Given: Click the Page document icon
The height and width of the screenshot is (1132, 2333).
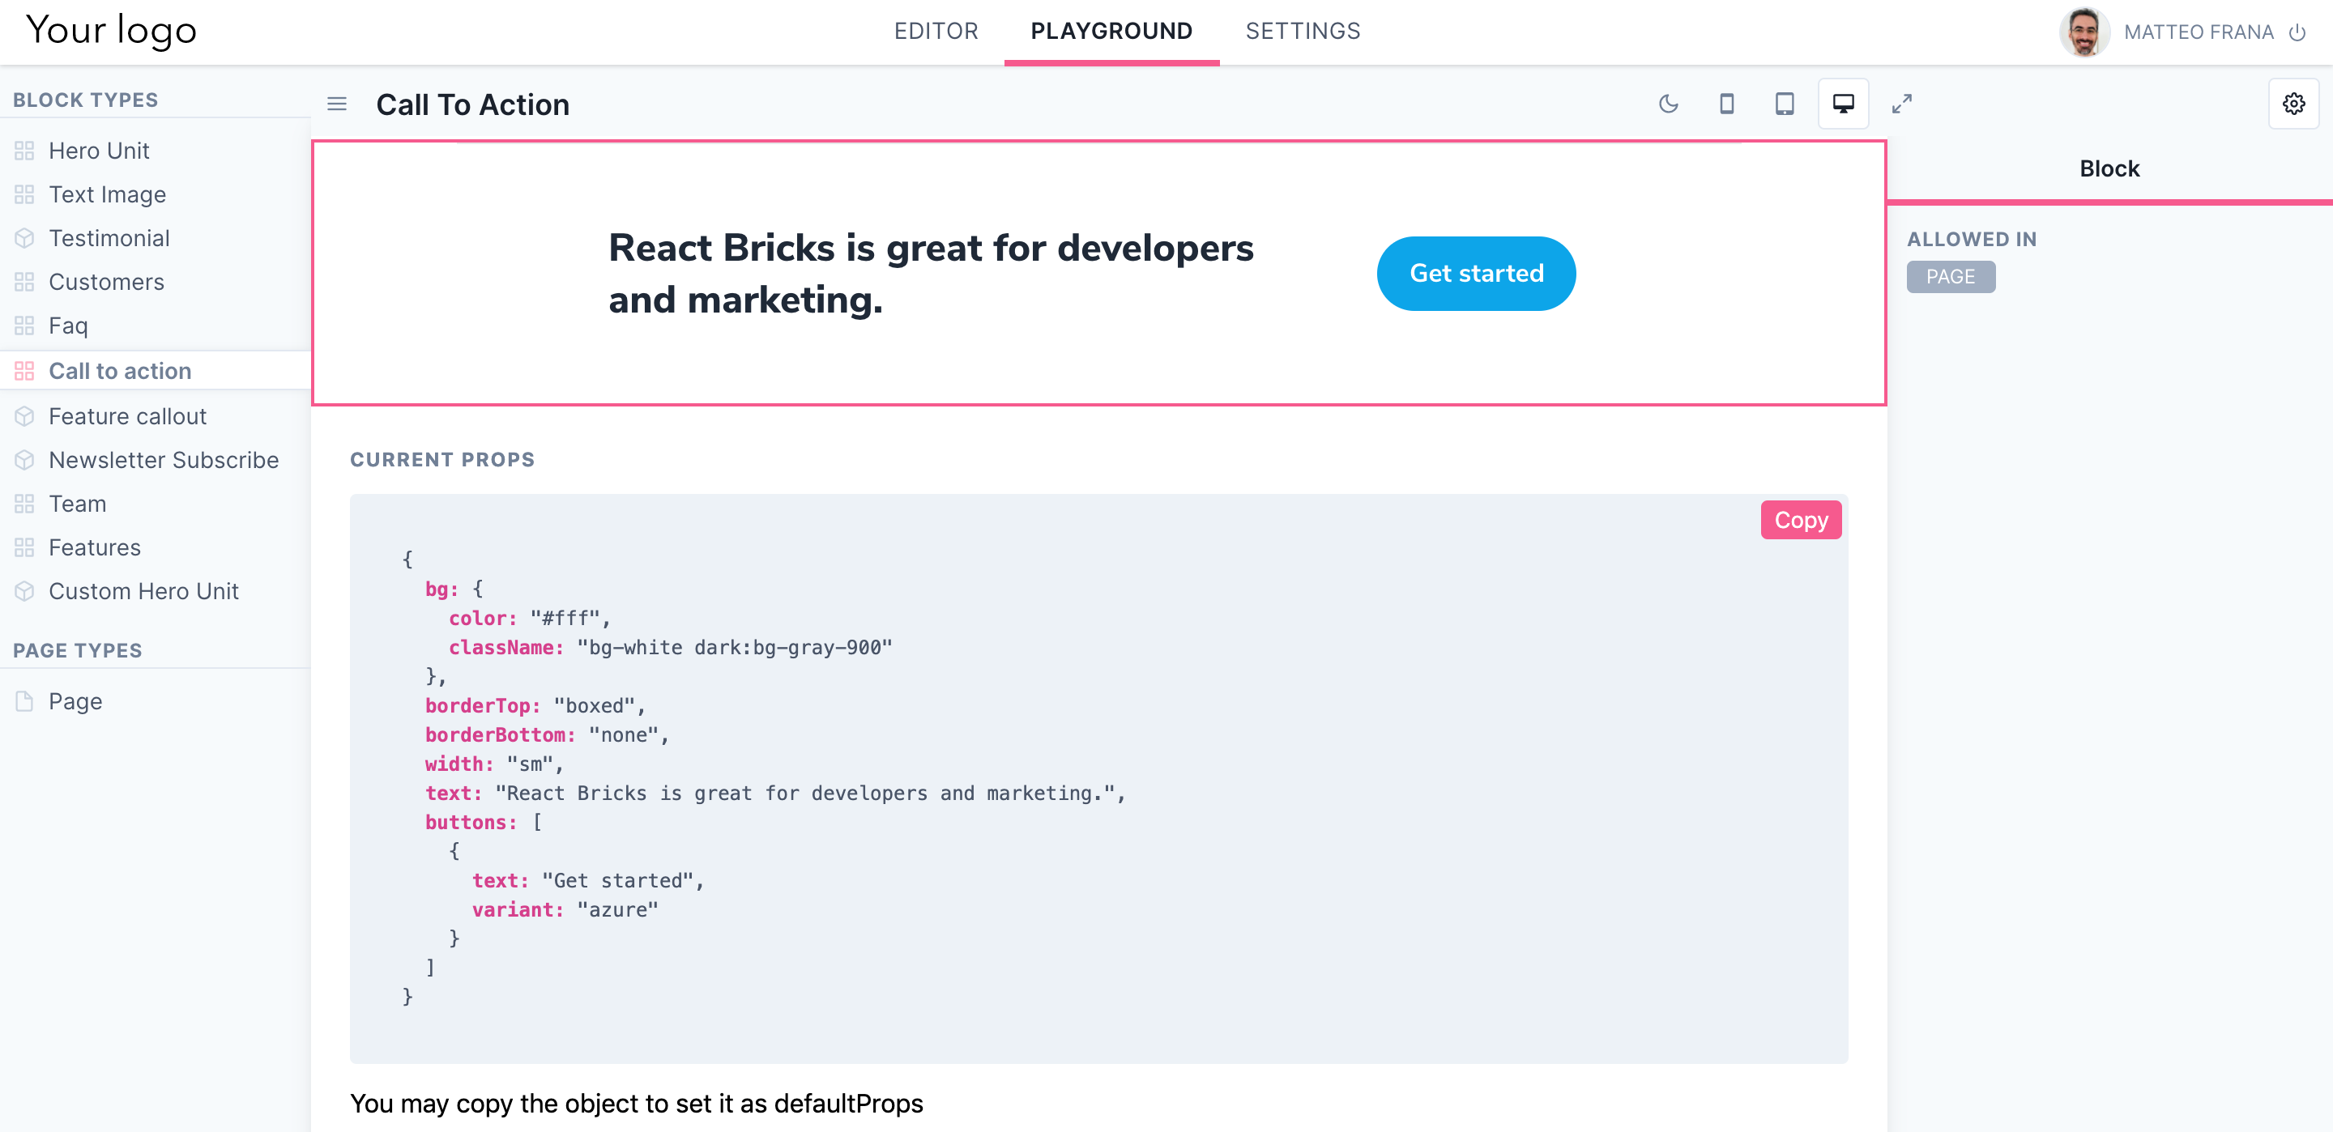Looking at the screenshot, I should point(24,702).
